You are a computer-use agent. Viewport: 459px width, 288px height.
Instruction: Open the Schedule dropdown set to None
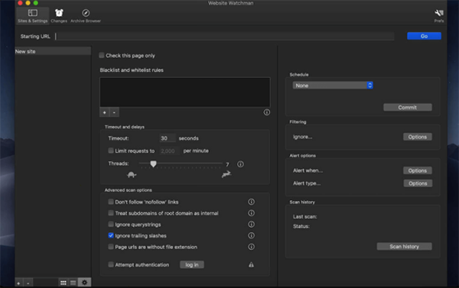click(x=333, y=86)
